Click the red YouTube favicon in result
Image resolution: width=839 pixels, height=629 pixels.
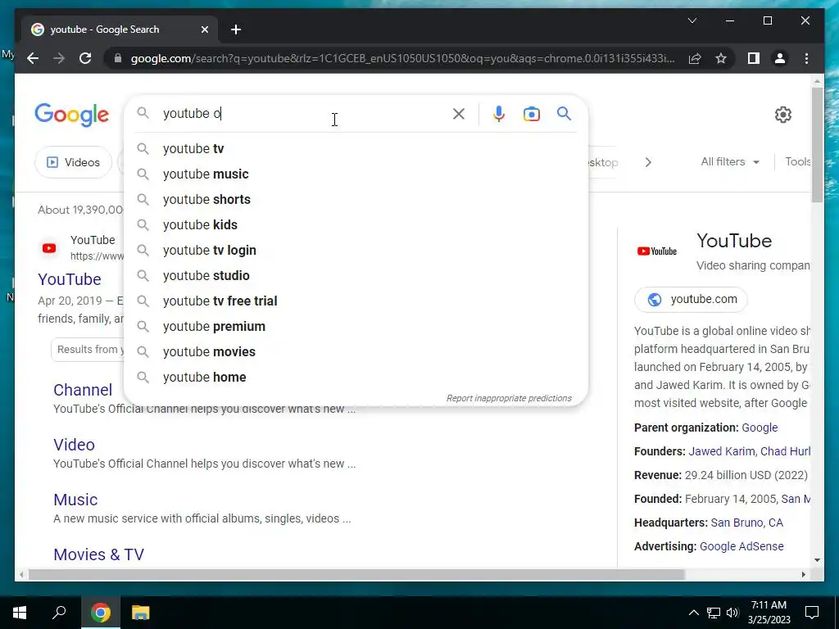[x=49, y=248]
